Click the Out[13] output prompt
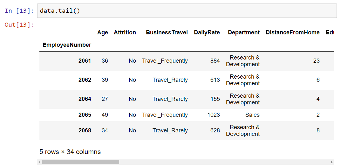341x168 pixels. [x=19, y=24]
